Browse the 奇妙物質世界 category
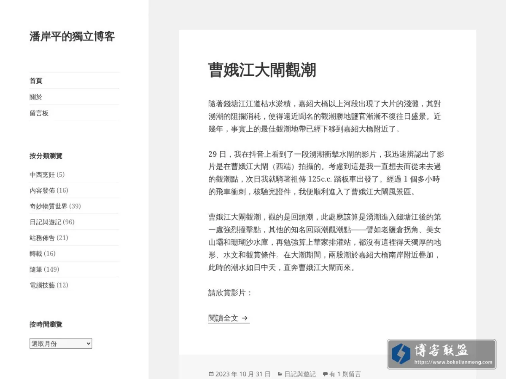The width and height of the screenshot is (506, 379). pos(48,206)
